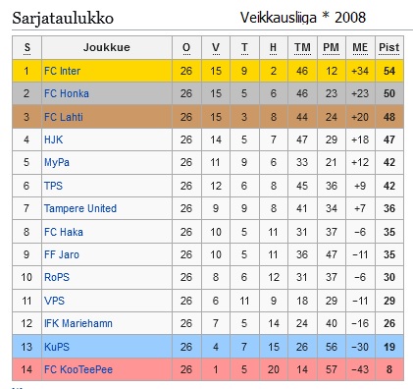Image resolution: width=413 pixels, height=389 pixels.
Task: Click the ME column header abbreviation
Action: point(360,47)
